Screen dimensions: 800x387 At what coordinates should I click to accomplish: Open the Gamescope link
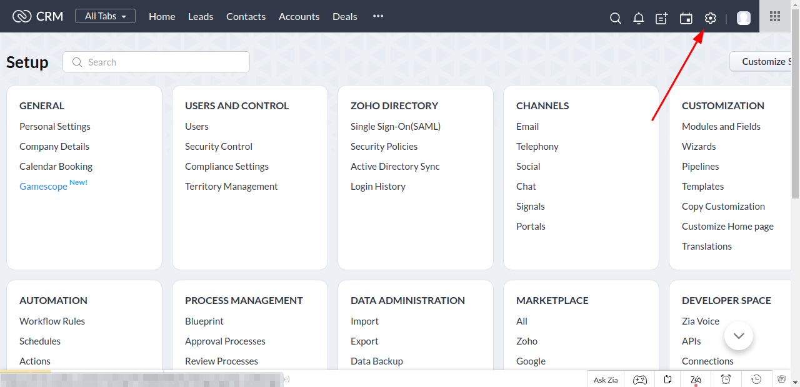click(x=44, y=187)
